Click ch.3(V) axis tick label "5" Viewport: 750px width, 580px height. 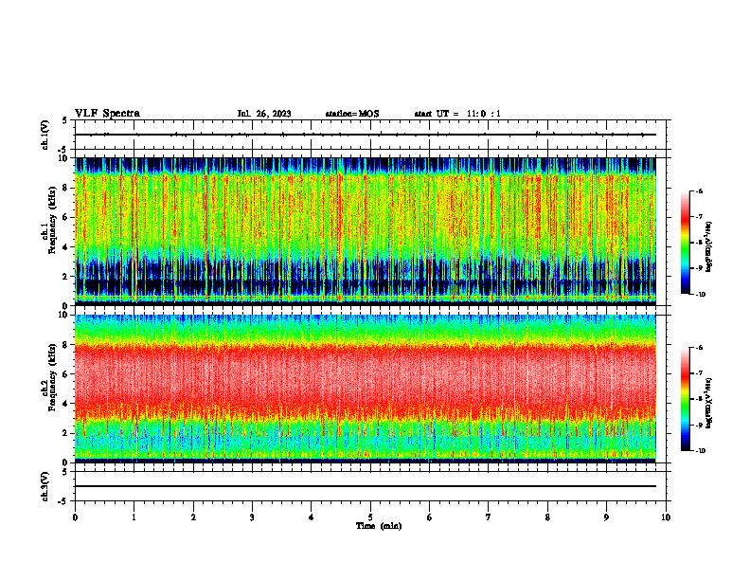click(65, 472)
